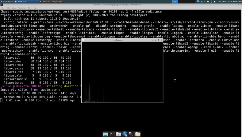
Task: Click the ffplay command line text
Action: [x=125, y=12]
